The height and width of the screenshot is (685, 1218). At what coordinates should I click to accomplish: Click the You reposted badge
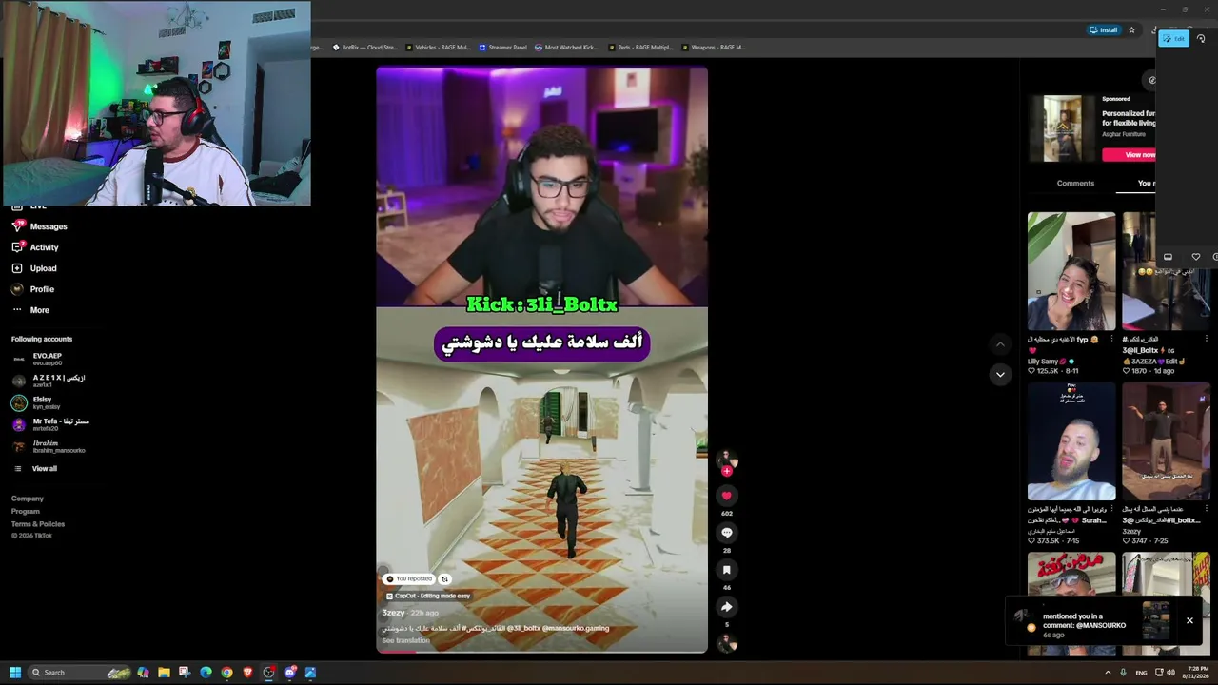[x=409, y=578]
